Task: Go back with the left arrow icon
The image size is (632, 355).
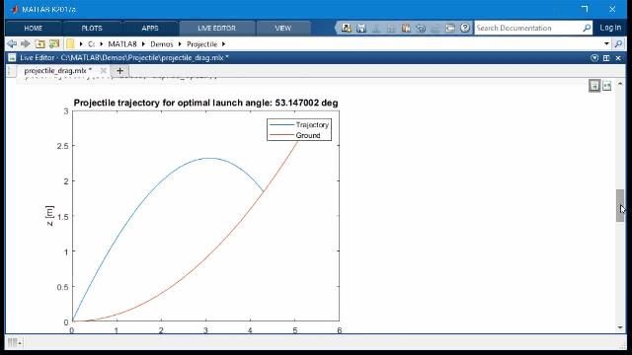Action: 12,43
